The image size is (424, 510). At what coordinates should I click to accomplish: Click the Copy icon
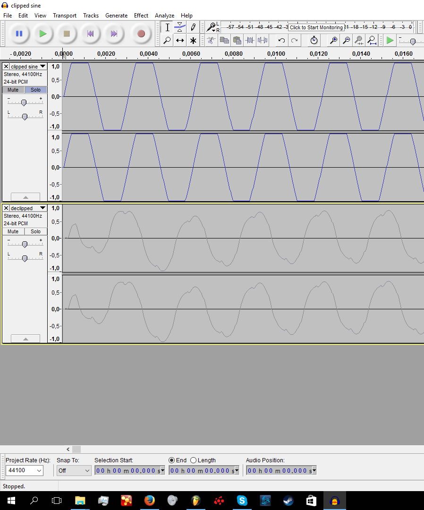224,40
